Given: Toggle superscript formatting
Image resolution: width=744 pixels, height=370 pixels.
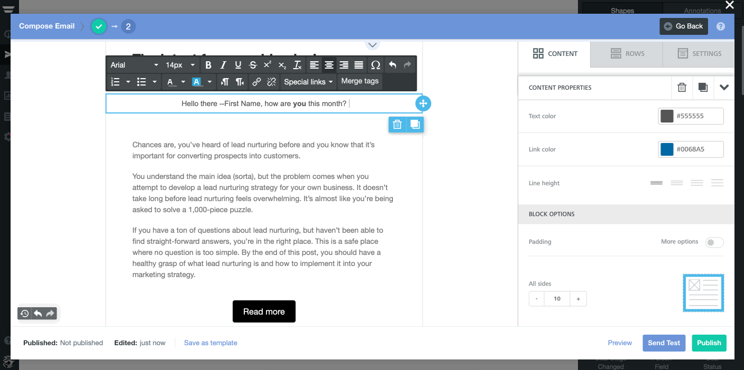Looking at the screenshot, I should (x=267, y=65).
